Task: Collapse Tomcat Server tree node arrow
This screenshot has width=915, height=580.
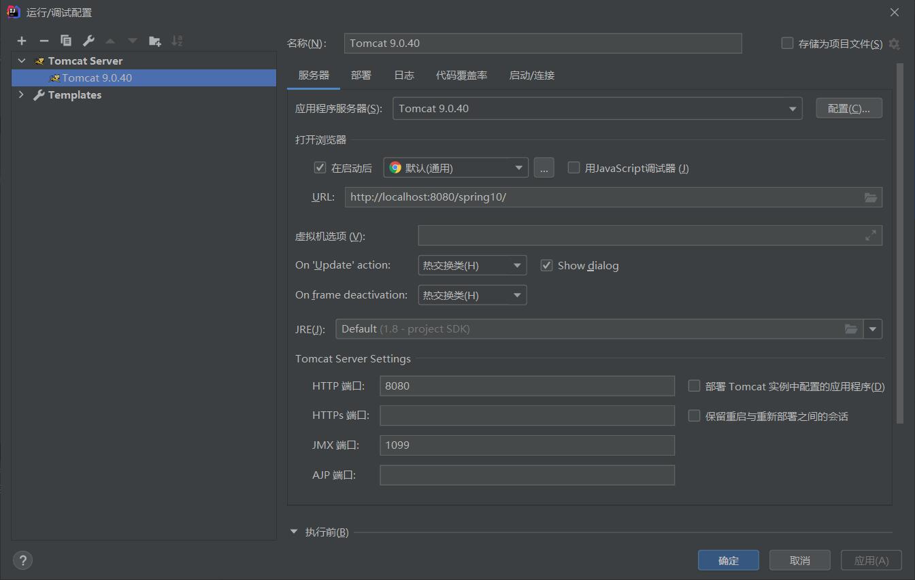Action: point(22,61)
